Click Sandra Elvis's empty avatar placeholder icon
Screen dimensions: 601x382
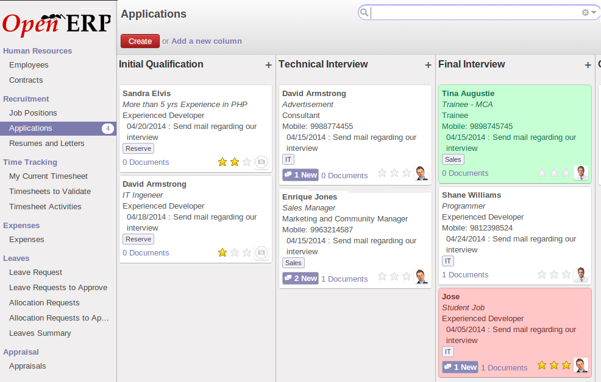pos(261,162)
